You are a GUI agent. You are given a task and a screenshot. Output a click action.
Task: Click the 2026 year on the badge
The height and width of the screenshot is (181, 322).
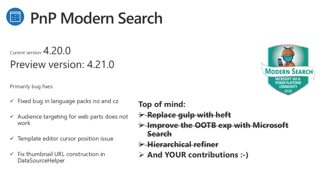(288, 91)
